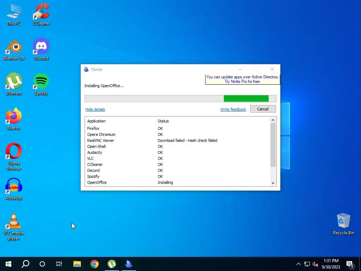Click the installation progress bar
This screenshot has width=361, height=271.
(180, 99)
